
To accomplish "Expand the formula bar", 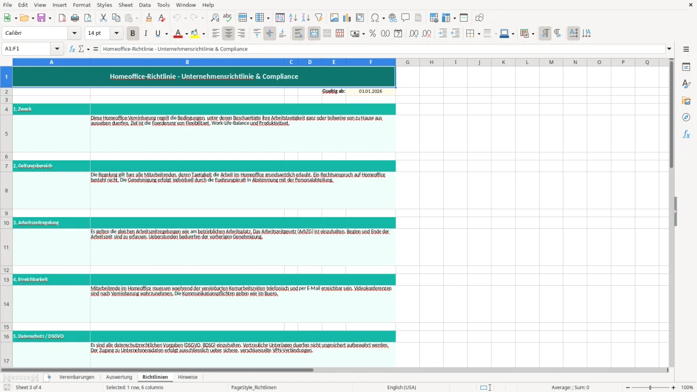I will 669,49.
